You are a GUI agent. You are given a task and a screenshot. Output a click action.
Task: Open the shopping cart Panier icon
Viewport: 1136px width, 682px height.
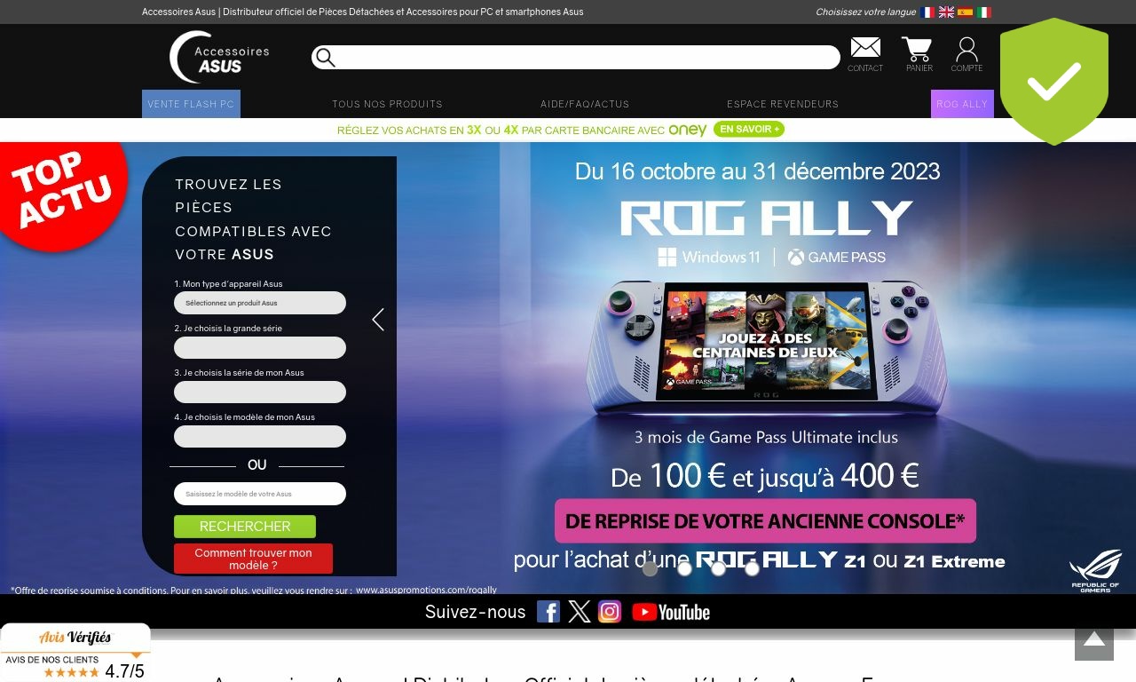[x=918, y=50]
